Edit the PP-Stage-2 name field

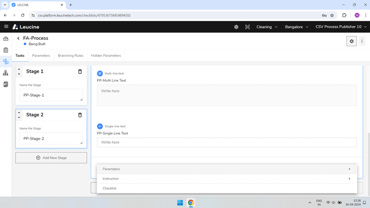point(51,139)
